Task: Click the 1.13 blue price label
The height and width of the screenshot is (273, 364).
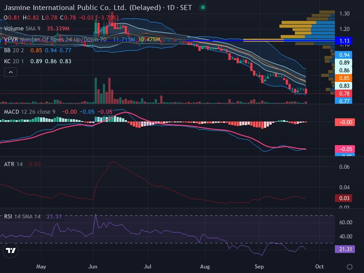Action: pos(344,41)
